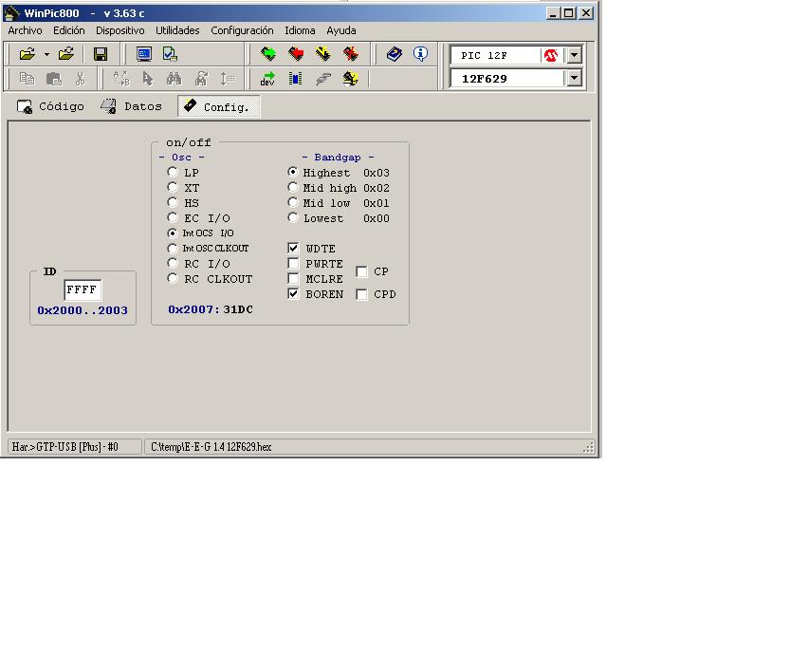The image size is (790, 652).
Task: Click the Microchip logo button
Action: tap(551, 55)
